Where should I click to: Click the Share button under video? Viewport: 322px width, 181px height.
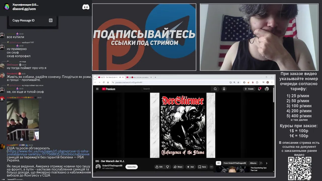(178, 167)
